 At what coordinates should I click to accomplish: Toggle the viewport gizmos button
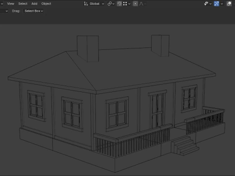click(216, 3)
